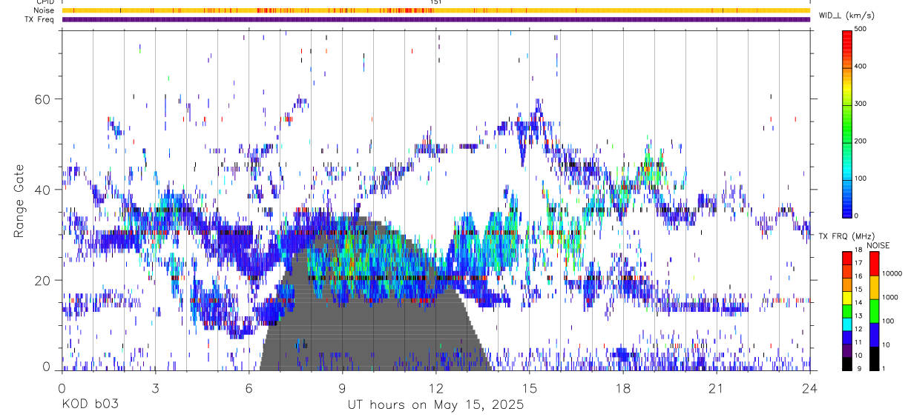
Task: Click the 500 tick on the width colorbar
Action: (861, 29)
